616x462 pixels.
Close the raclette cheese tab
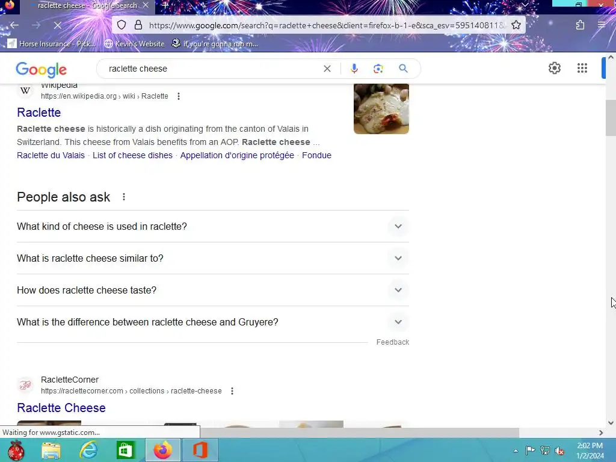tap(146, 5)
